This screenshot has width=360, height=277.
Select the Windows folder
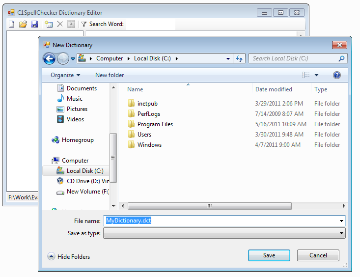tap(145, 145)
